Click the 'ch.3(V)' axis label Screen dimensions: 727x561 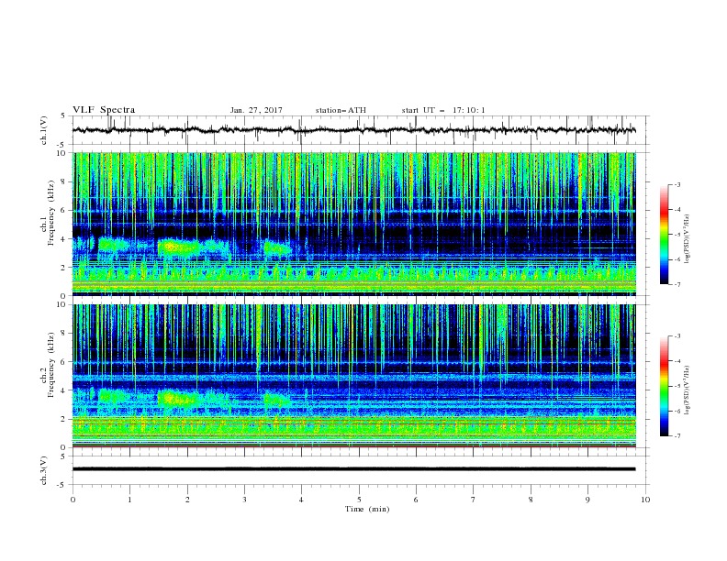tap(44, 470)
